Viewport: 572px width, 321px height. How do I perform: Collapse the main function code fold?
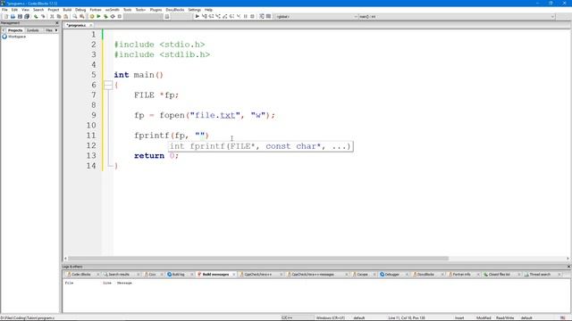point(108,86)
